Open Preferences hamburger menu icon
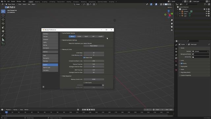Screen dimensions: 211x119 pyautogui.click(x=43, y=87)
